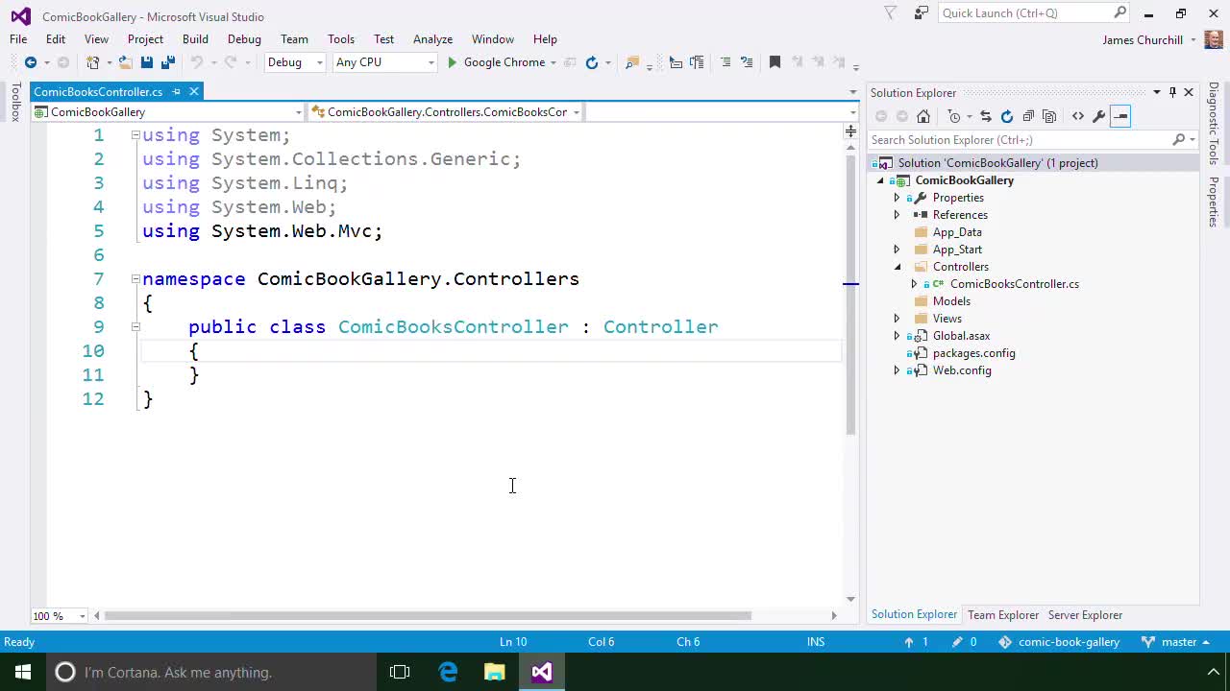Open the Team menu
Screen dimensions: 1230x691
tap(294, 39)
